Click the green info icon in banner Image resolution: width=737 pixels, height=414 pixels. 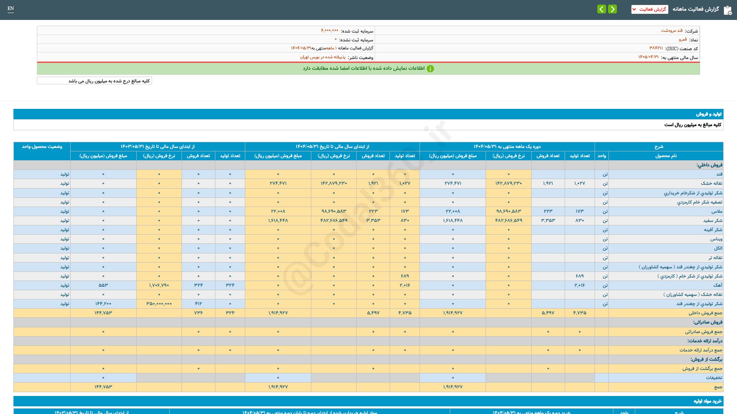click(430, 69)
